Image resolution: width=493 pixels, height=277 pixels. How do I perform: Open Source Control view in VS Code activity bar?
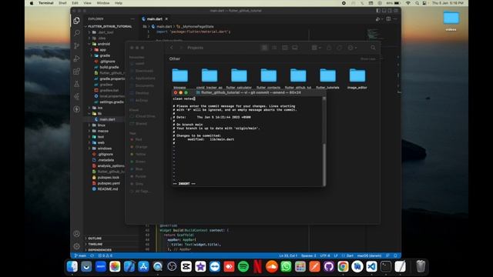(76, 46)
